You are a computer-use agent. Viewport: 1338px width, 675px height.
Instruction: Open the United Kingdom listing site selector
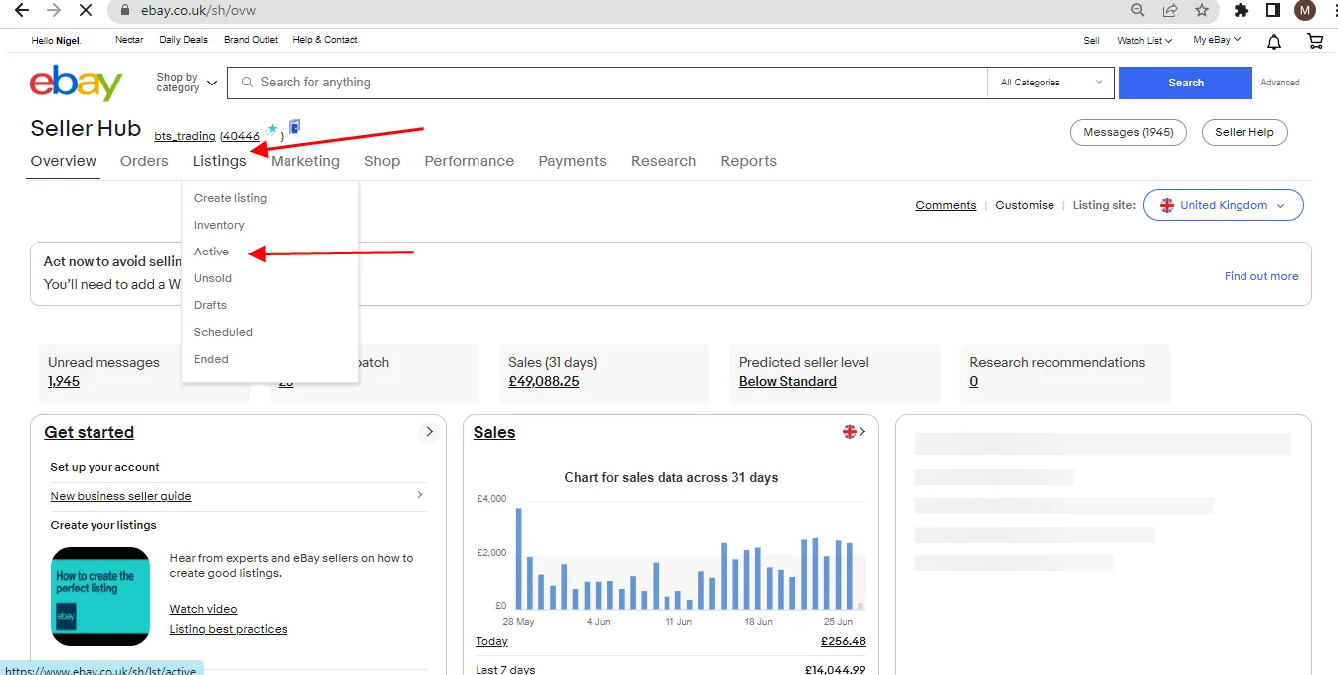[1223, 205]
